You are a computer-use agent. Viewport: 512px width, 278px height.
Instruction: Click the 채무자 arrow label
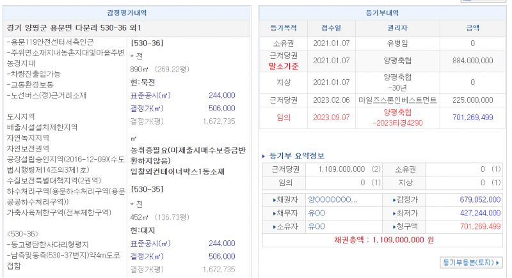[285, 213]
